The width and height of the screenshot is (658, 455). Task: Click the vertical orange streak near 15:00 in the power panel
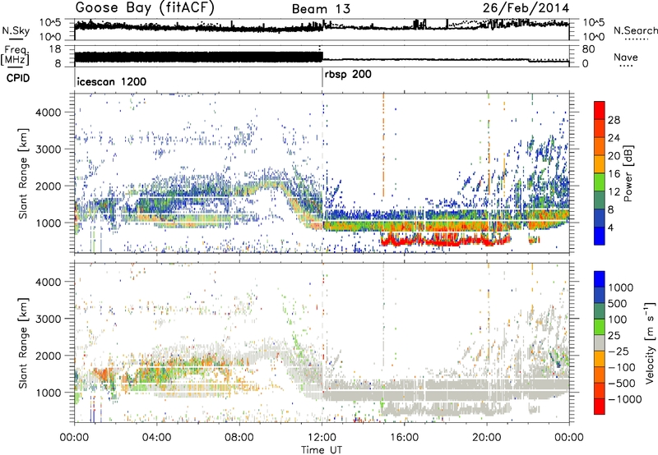pos(383,145)
